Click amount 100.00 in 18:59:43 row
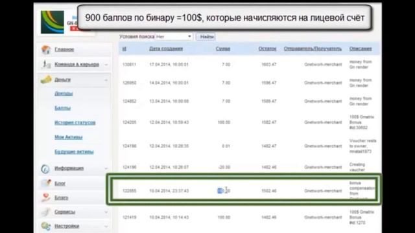The image size is (415, 233). pos(224,122)
